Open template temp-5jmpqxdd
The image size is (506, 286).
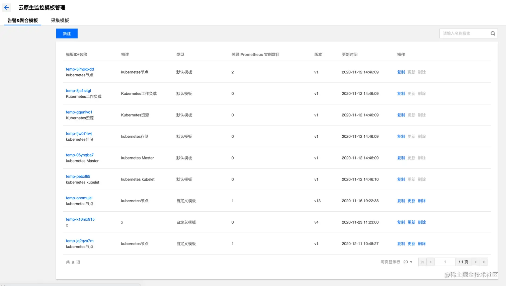pyautogui.click(x=80, y=69)
